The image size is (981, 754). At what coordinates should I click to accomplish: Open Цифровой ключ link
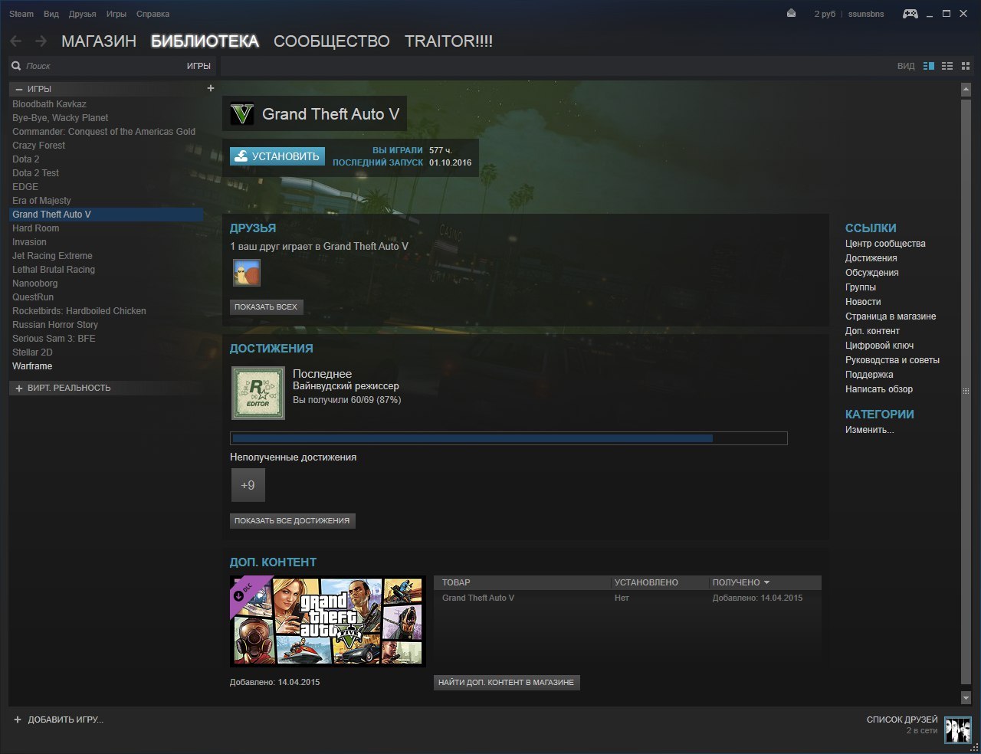pos(880,346)
